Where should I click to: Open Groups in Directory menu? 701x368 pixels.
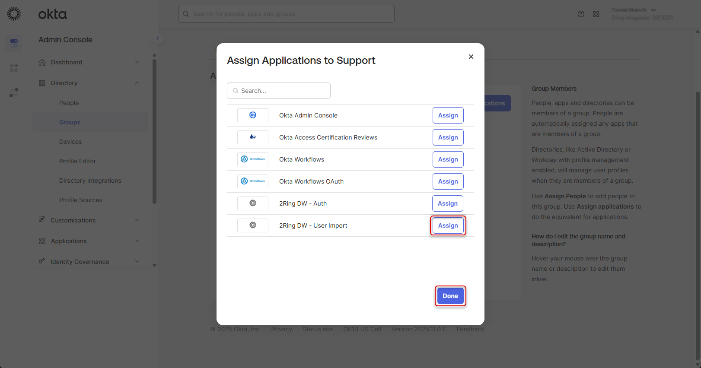(x=70, y=122)
